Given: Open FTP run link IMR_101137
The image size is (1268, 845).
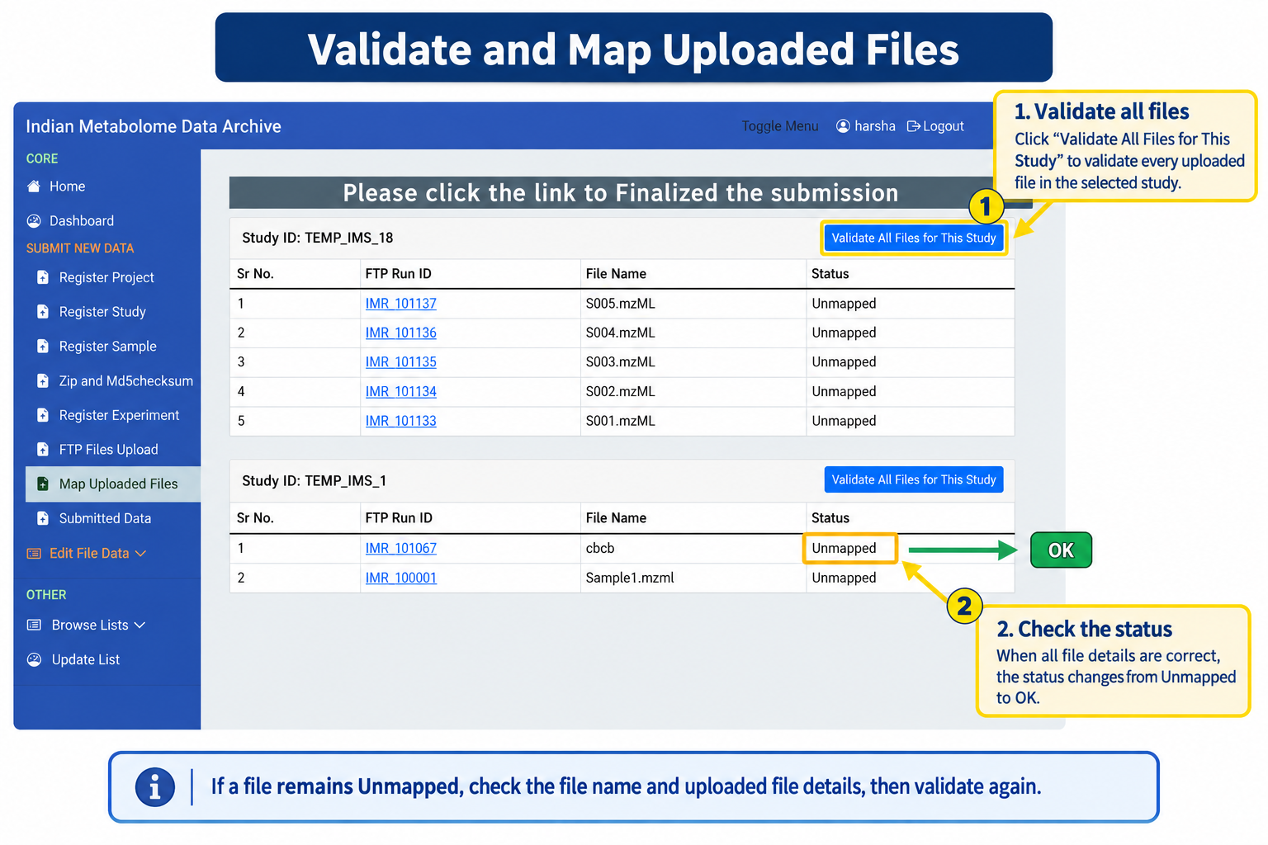Looking at the screenshot, I should 401,304.
